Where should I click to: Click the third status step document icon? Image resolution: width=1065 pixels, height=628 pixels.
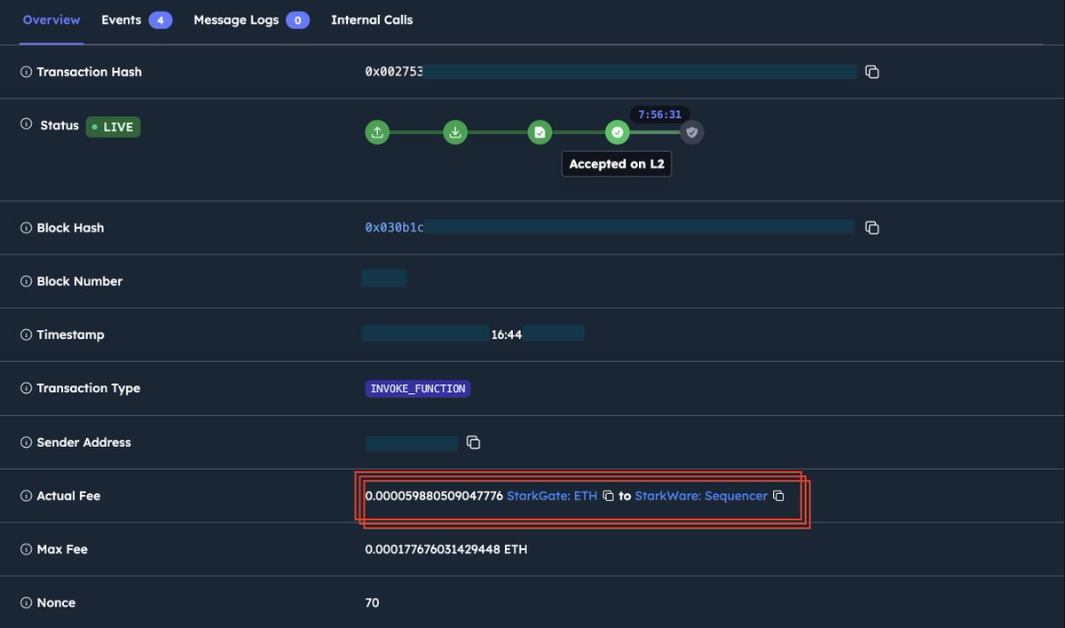tap(540, 133)
